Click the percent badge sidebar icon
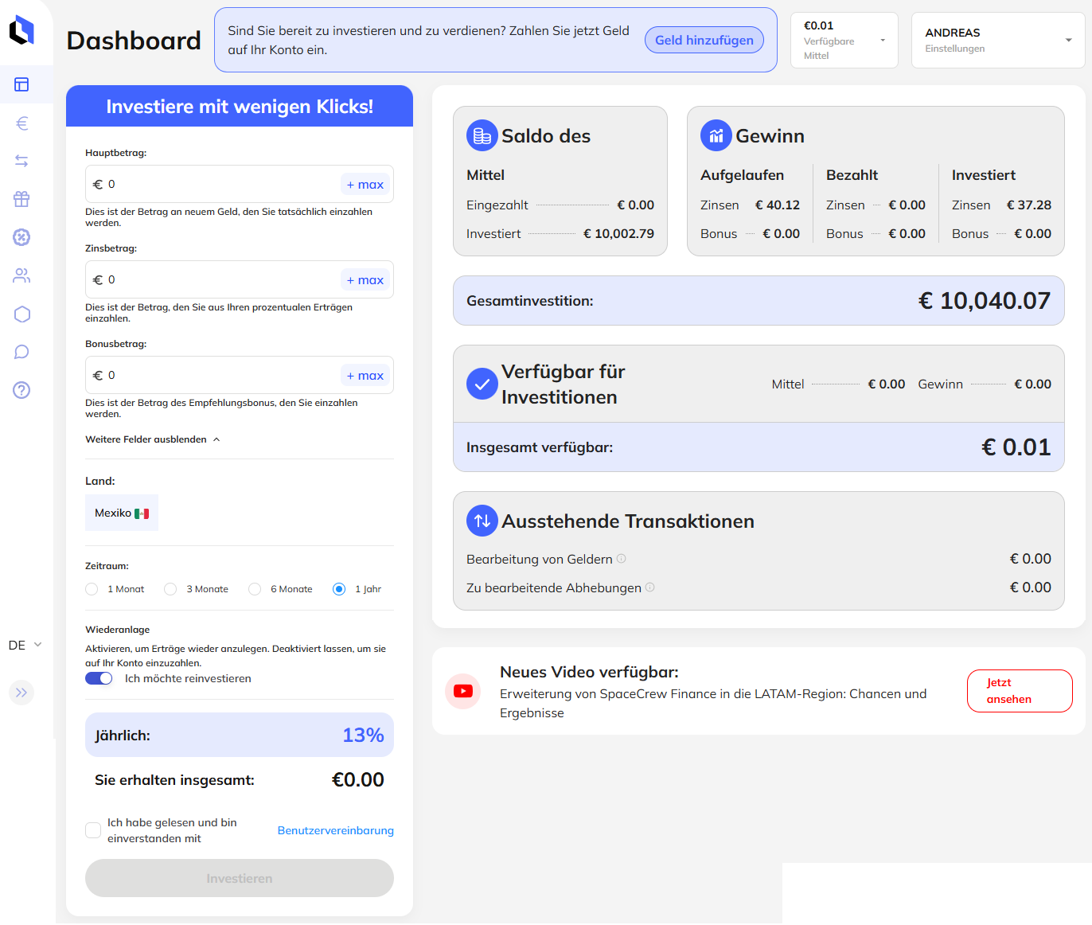The height and width of the screenshot is (925, 1092). [21, 237]
